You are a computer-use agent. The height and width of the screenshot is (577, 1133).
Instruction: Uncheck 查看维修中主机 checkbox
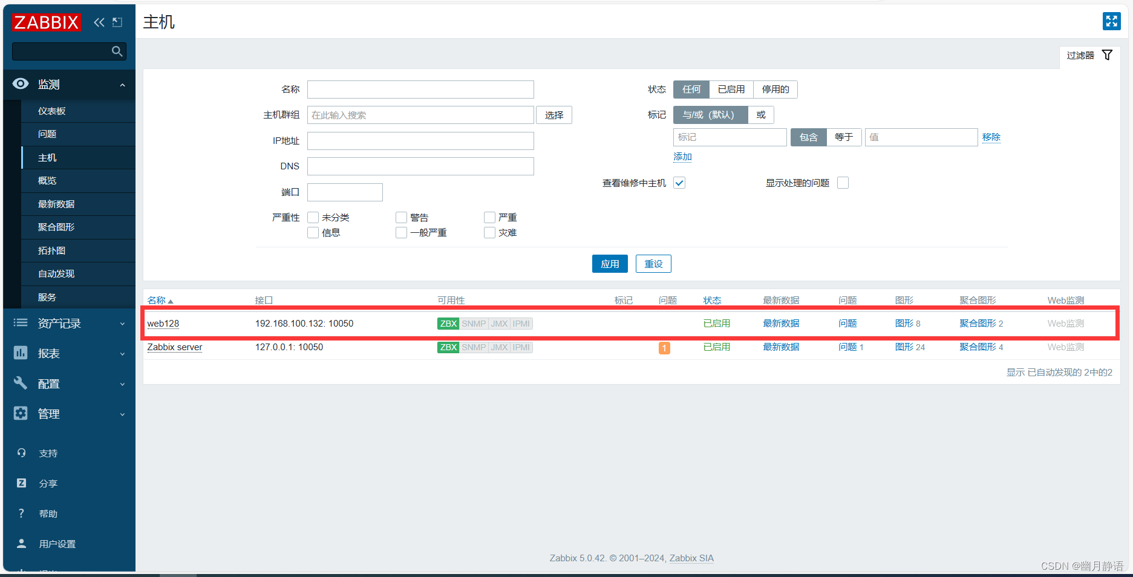click(x=679, y=183)
